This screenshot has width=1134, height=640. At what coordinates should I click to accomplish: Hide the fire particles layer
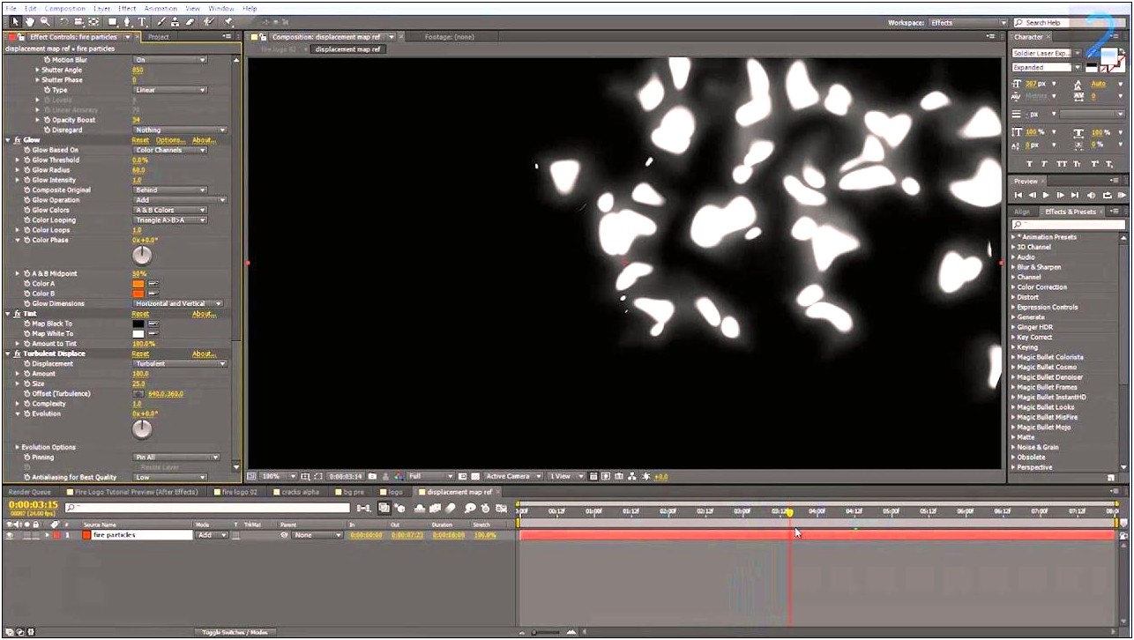(10, 535)
